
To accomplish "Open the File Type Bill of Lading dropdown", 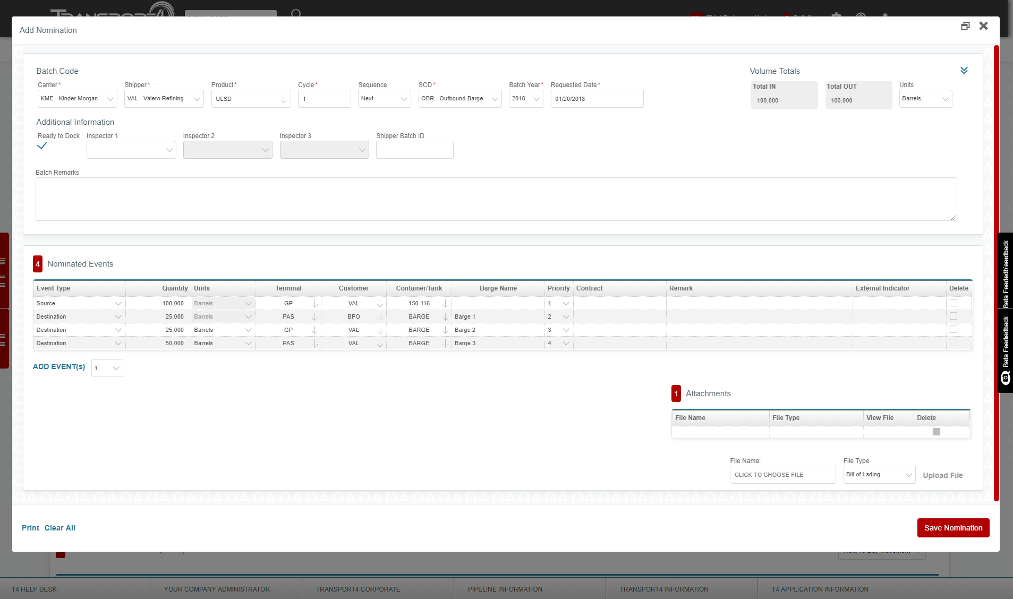I will pyautogui.click(x=879, y=475).
